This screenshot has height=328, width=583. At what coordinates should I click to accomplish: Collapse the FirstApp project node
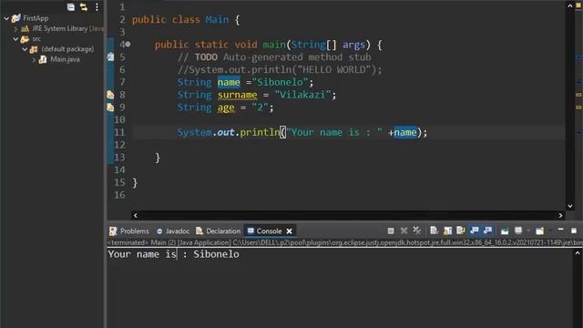pos(6,18)
